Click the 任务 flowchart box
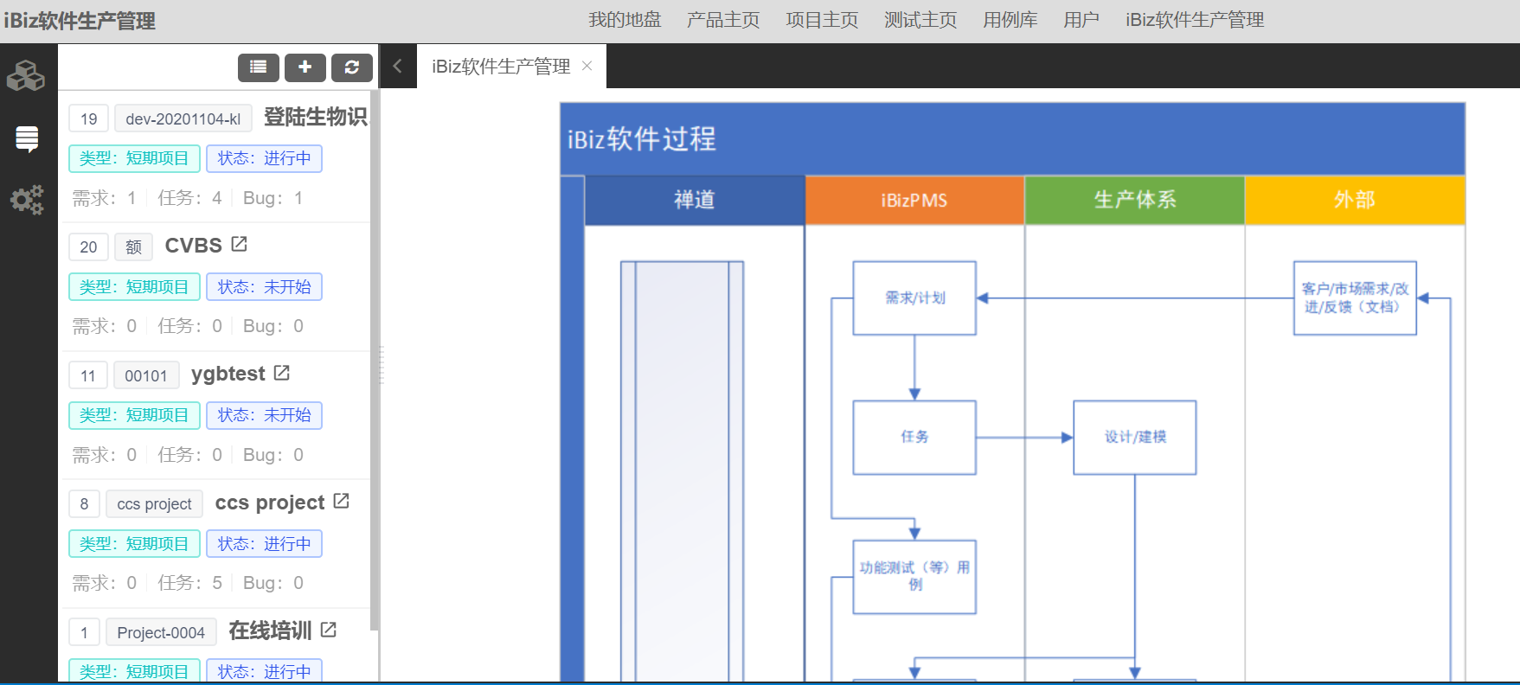Image resolution: width=1520 pixels, height=685 pixels. (914, 437)
